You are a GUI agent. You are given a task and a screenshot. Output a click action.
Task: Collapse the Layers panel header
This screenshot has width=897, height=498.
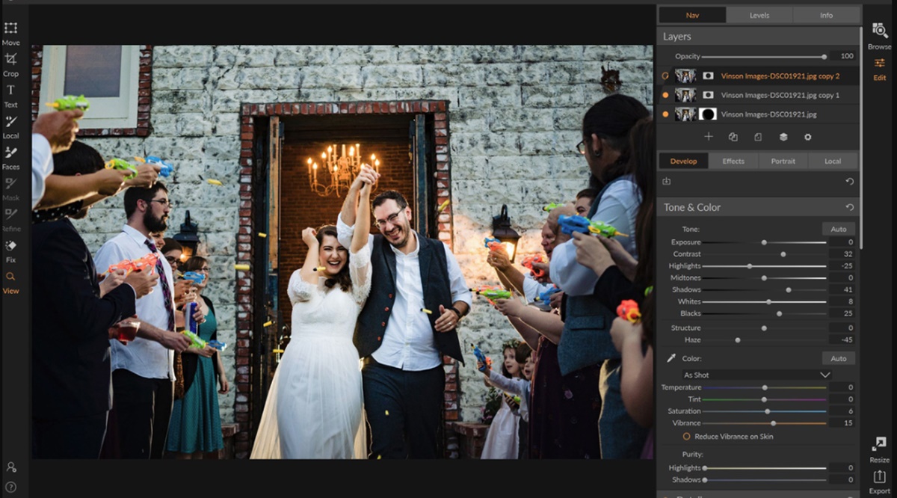[677, 37]
